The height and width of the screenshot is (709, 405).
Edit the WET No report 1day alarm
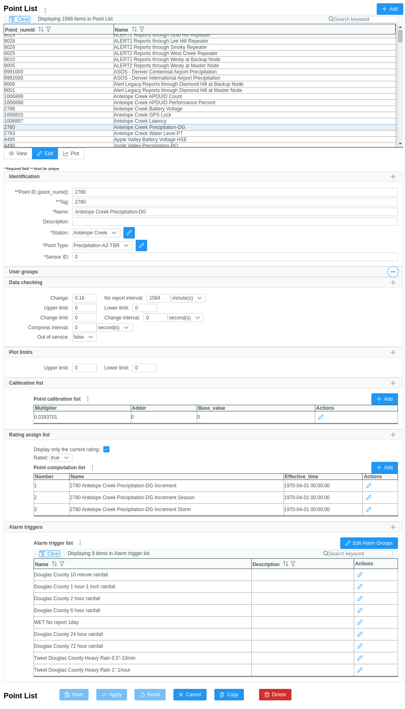point(360,622)
